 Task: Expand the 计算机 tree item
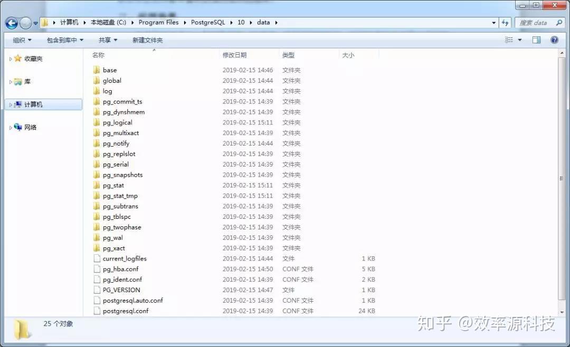coord(9,104)
